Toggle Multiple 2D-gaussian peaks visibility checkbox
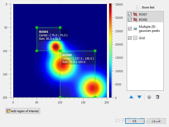This screenshot has height=127, width=169. pyautogui.click(x=130, y=29)
